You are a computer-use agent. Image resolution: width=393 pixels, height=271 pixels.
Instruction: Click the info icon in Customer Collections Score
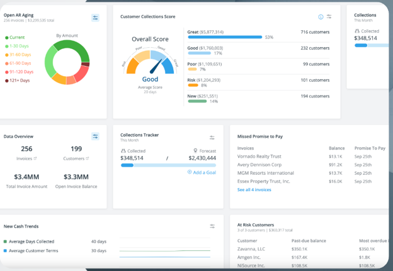(x=321, y=17)
